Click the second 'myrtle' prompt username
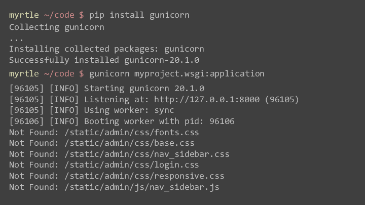The width and height of the screenshot is (365, 205). [24, 74]
